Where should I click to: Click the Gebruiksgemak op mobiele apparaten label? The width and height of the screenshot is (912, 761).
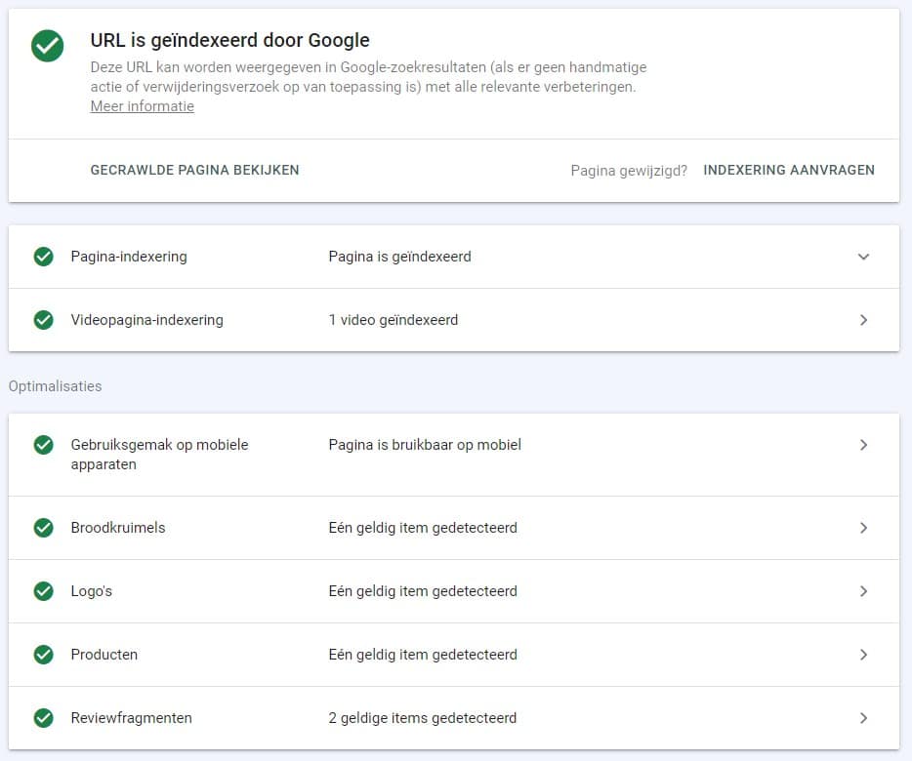(159, 455)
